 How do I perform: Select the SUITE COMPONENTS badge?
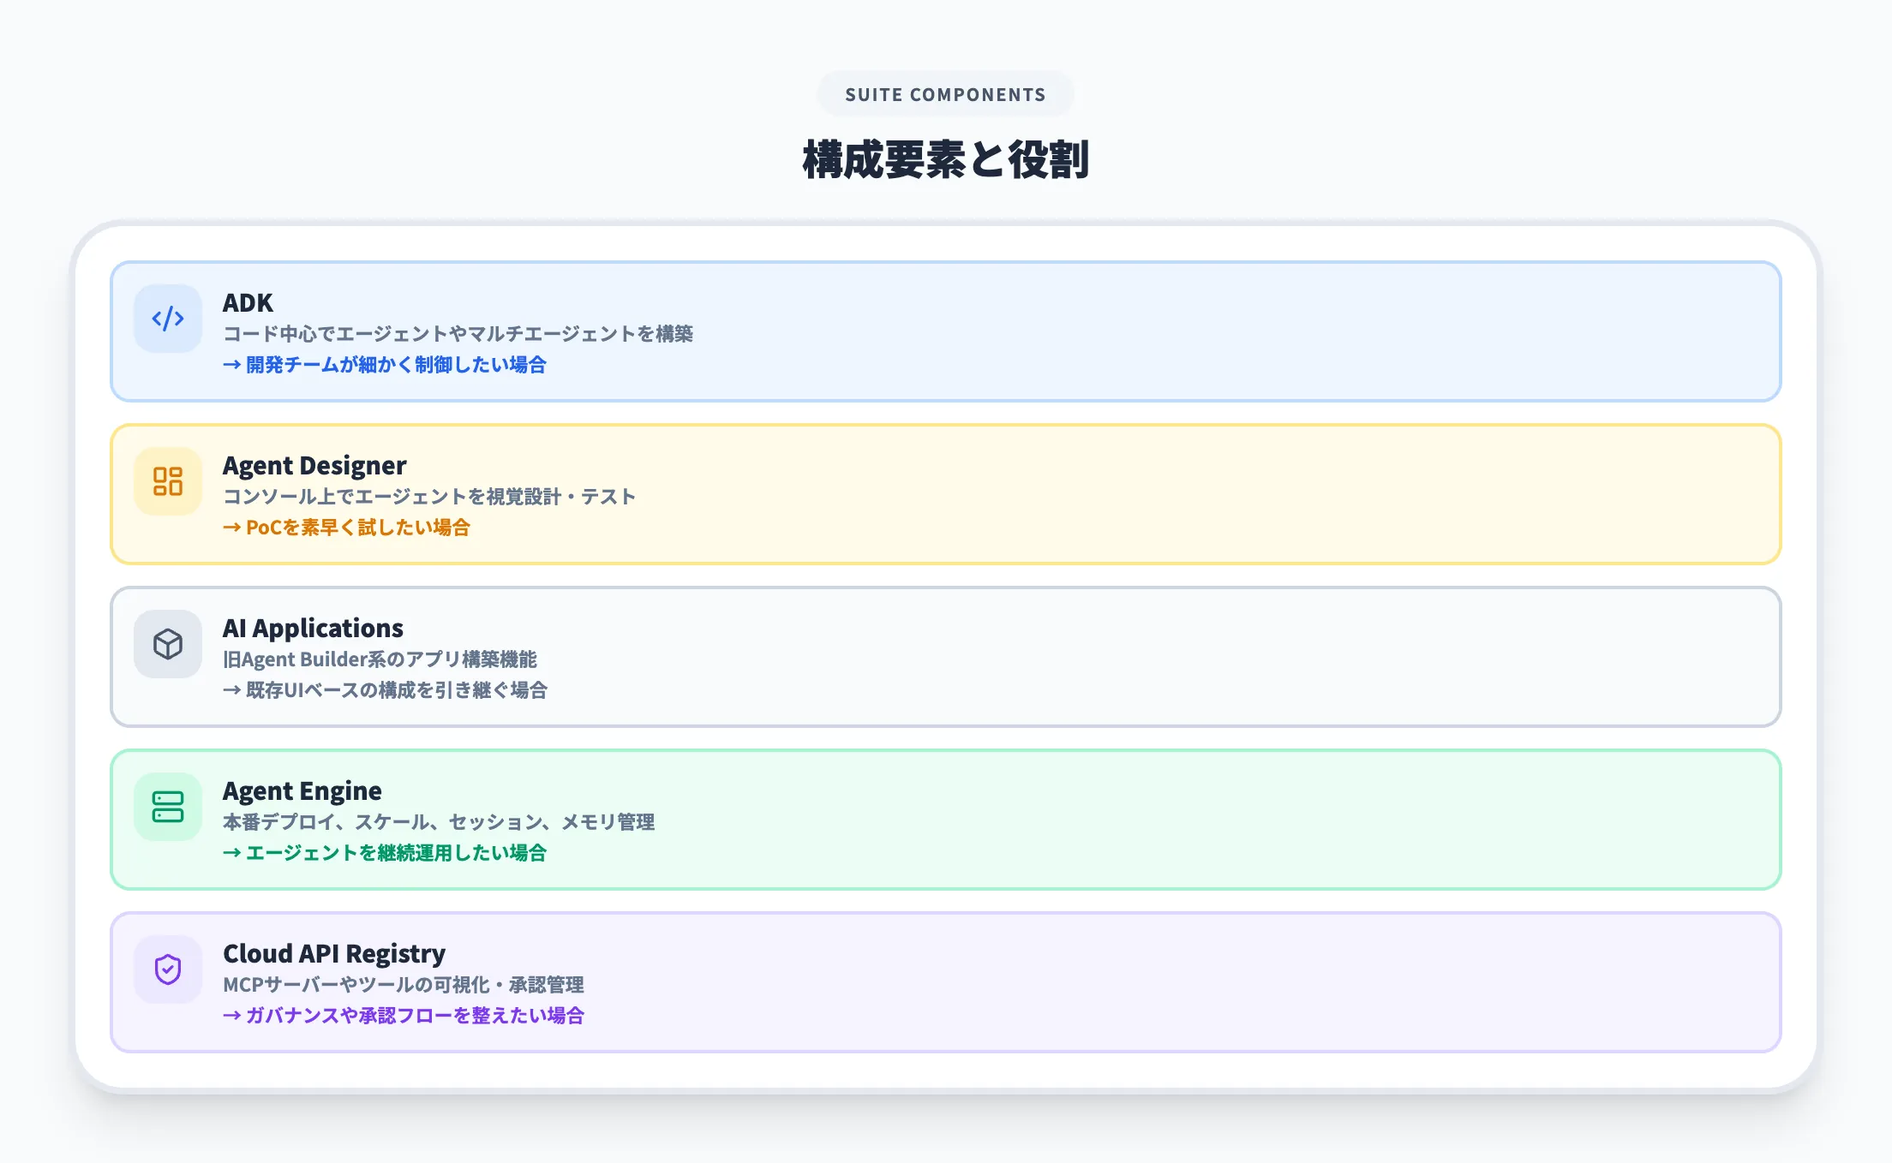click(x=945, y=94)
